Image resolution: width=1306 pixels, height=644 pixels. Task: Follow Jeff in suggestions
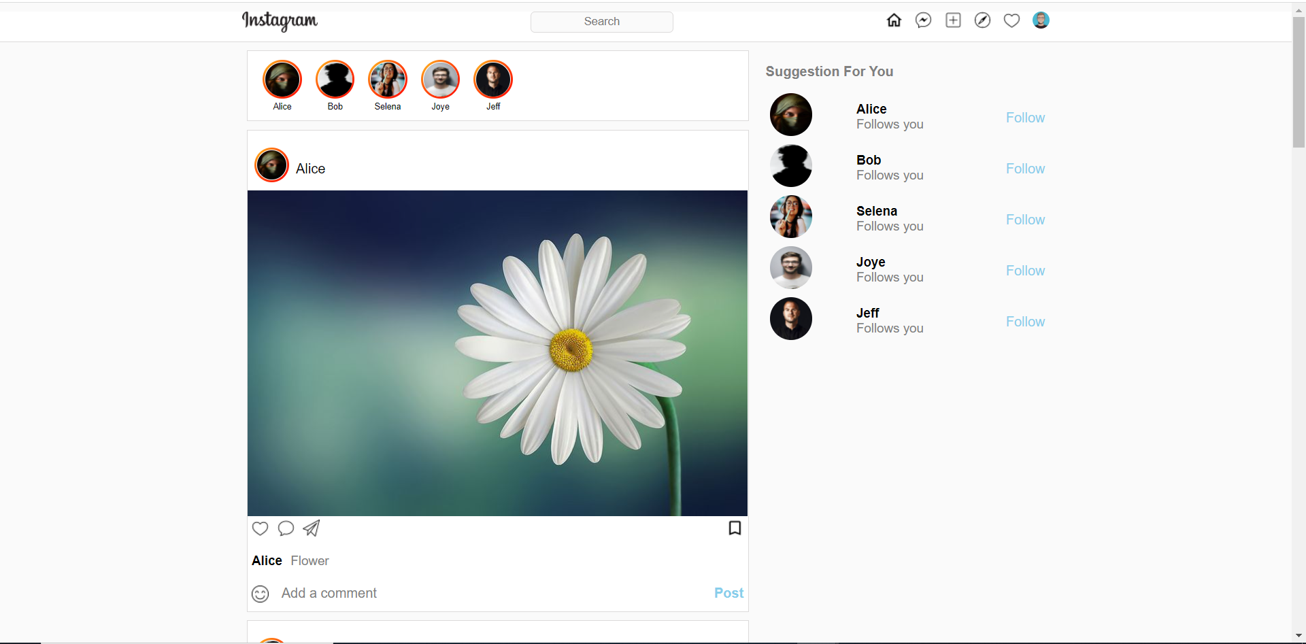click(x=1024, y=322)
